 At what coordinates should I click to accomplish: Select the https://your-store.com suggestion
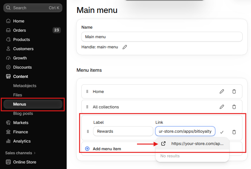pos(192,143)
